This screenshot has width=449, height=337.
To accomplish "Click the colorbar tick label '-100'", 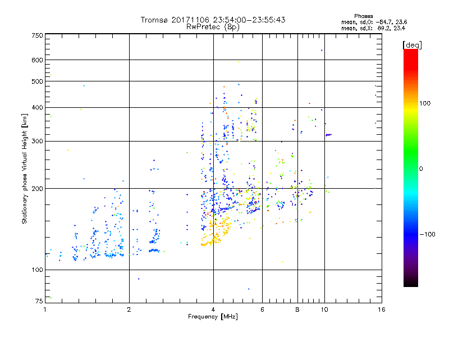I will click(x=428, y=234).
